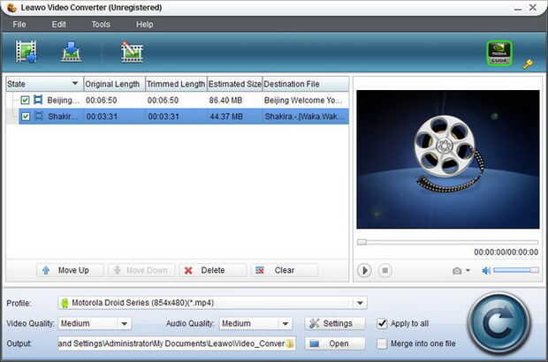This screenshot has width=548, height=362.
Task: Click the yellow registration key icon
Action: click(528, 64)
